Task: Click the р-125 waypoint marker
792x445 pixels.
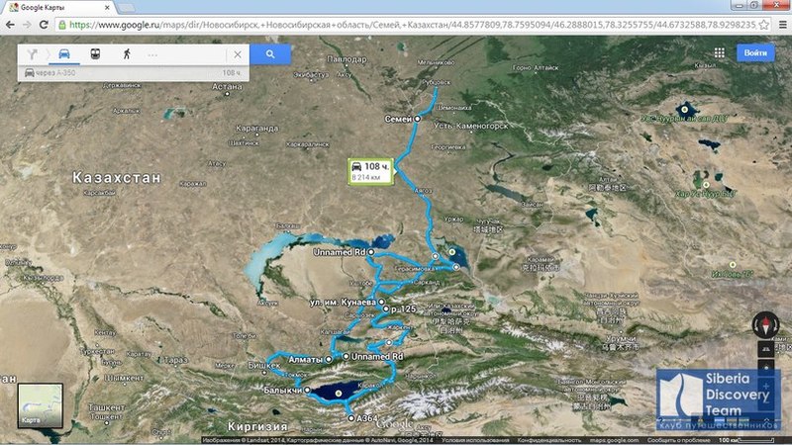Action: click(386, 309)
